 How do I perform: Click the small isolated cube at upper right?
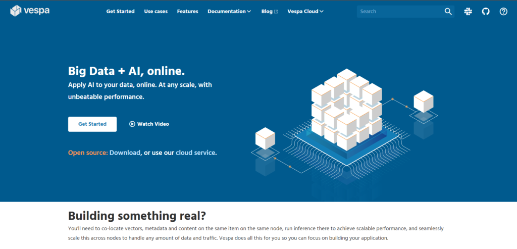pos(423,102)
